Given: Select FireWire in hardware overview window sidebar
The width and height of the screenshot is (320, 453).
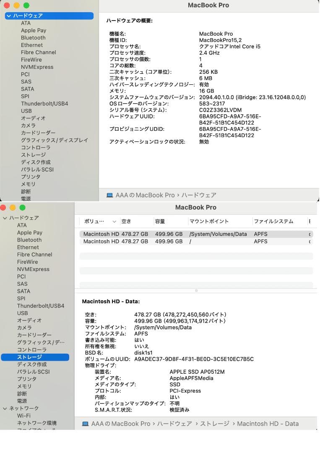Looking at the screenshot, I should [x=31, y=60].
